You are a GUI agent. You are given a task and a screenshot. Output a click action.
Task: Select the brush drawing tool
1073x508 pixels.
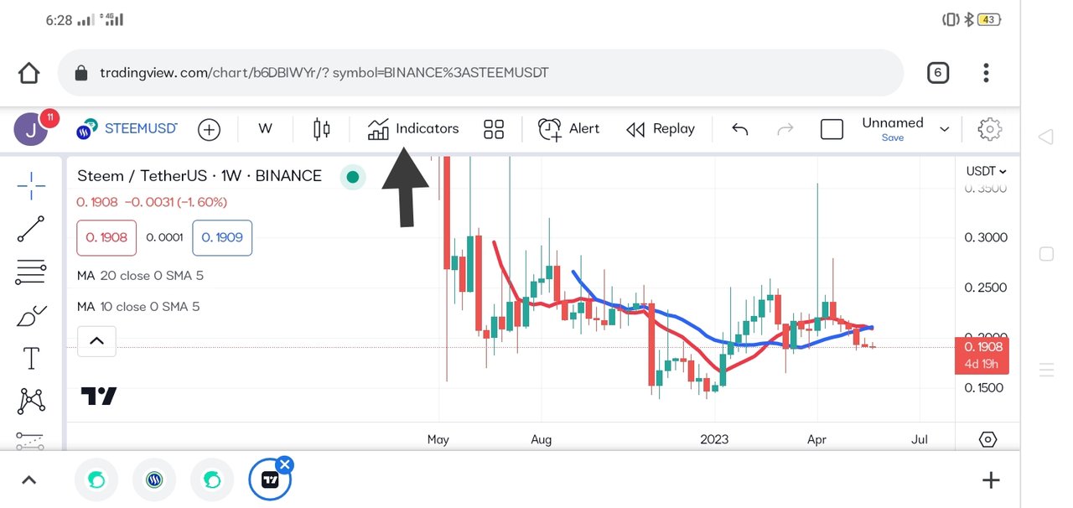(x=31, y=316)
